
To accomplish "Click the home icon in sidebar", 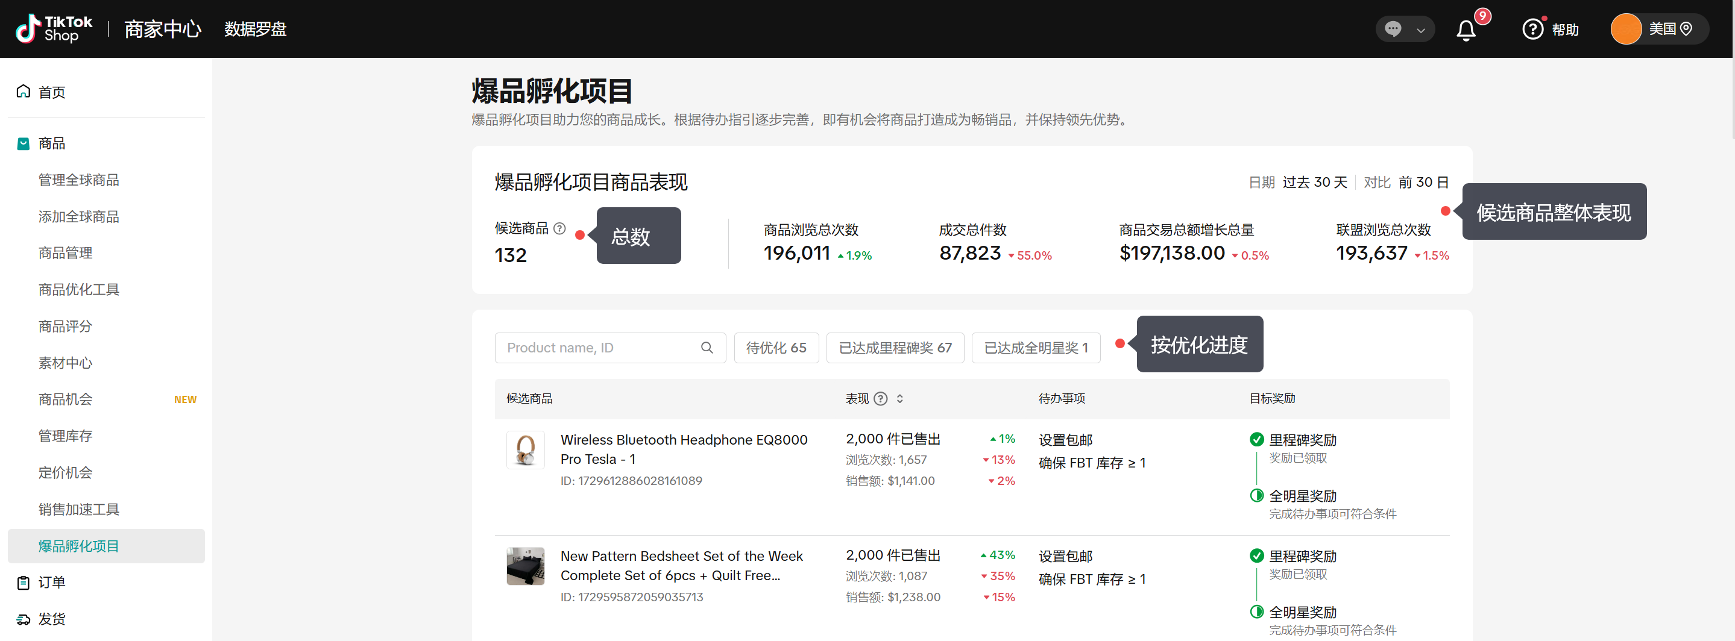I will [24, 92].
